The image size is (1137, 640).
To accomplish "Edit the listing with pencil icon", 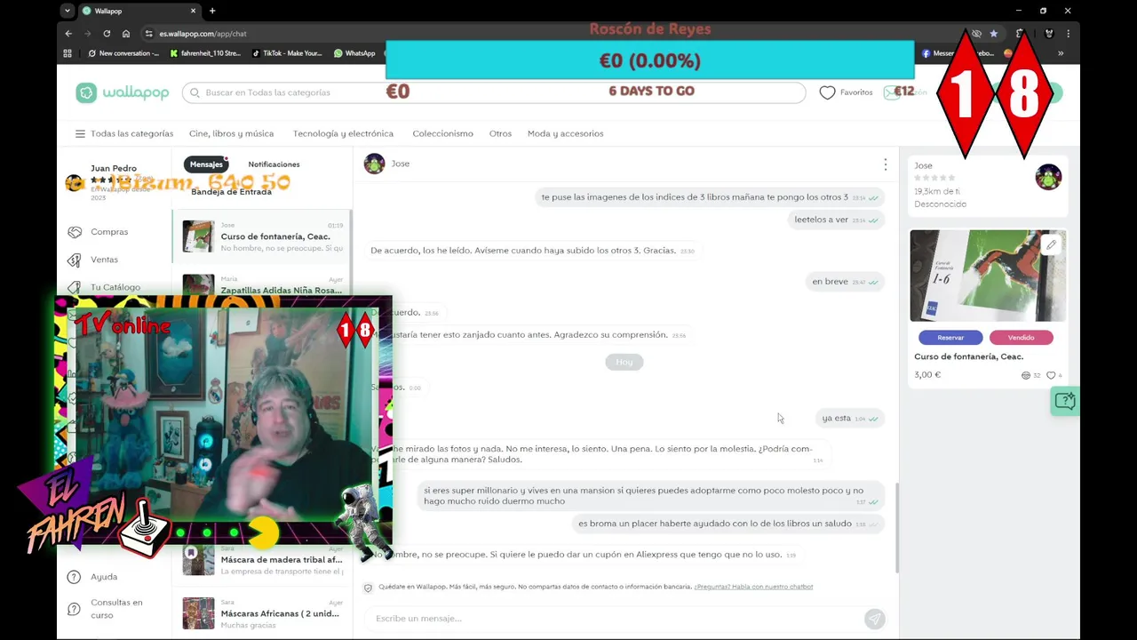I will click(x=1051, y=244).
